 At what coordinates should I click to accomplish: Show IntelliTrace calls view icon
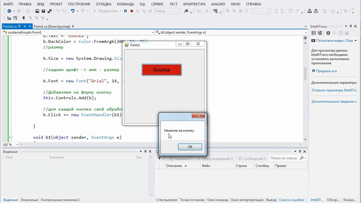click(320, 33)
